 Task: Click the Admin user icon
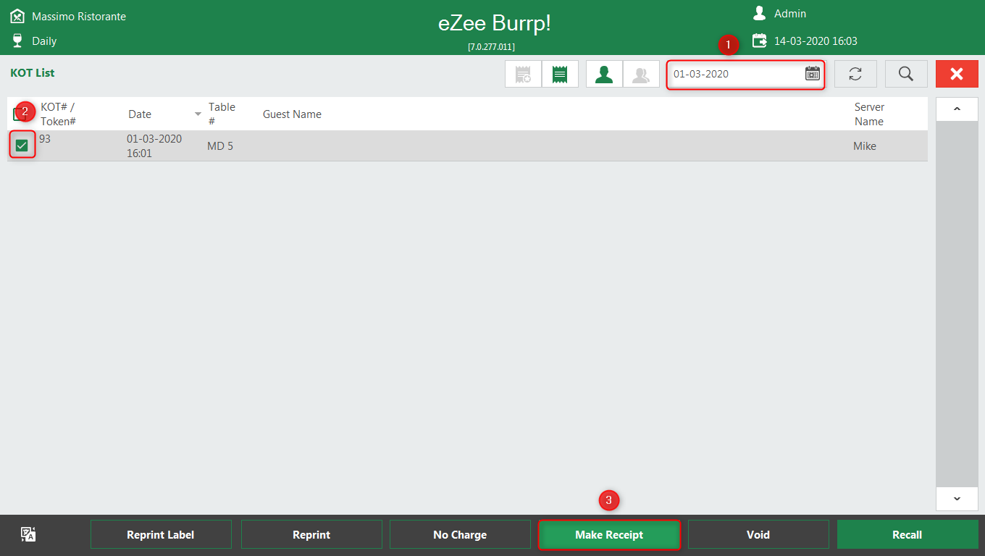[759, 13]
